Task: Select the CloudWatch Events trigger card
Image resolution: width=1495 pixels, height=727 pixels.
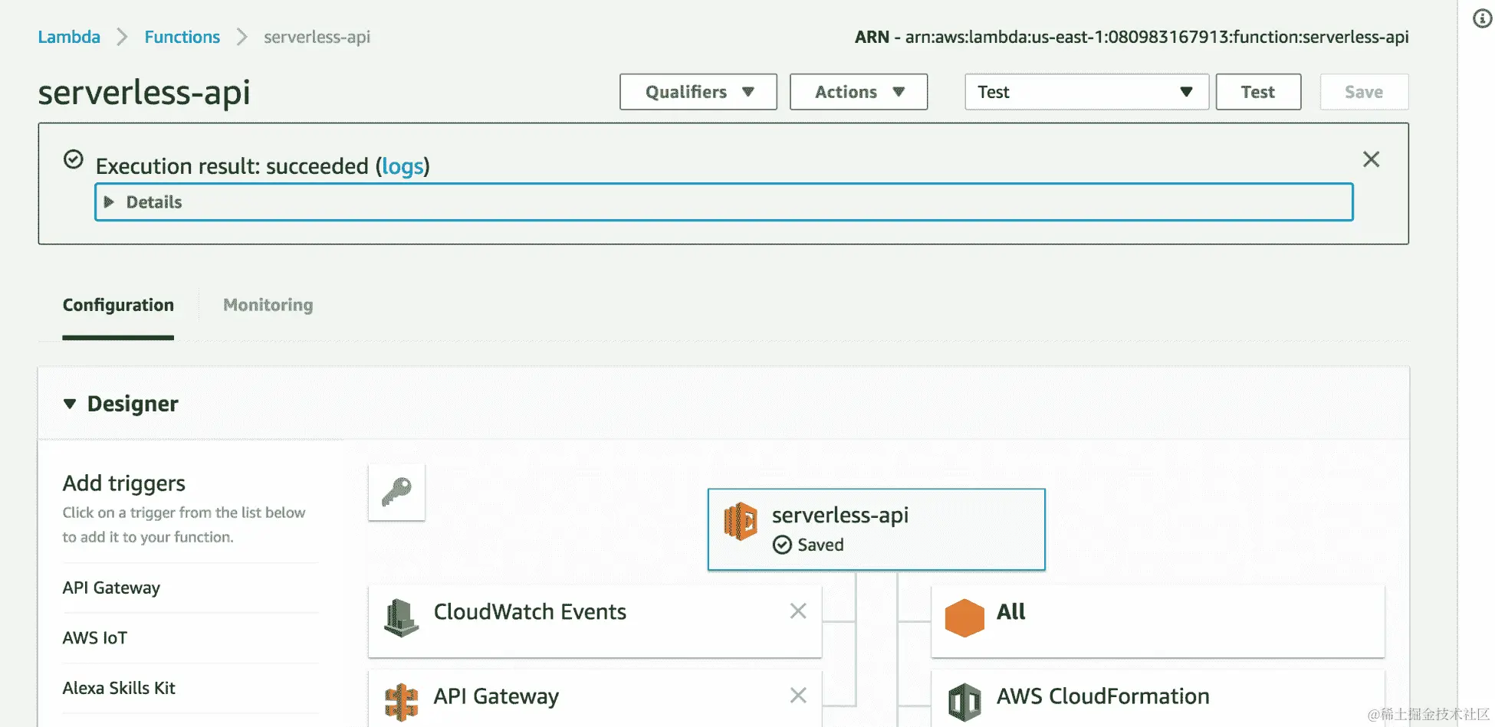Action: click(595, 621)
